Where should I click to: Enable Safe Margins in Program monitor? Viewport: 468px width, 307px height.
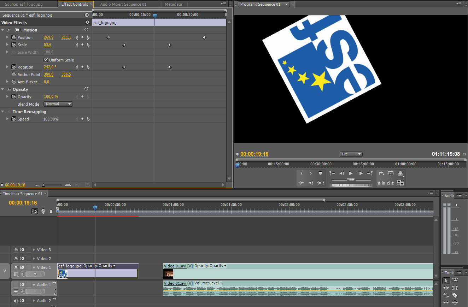[391, 173]
